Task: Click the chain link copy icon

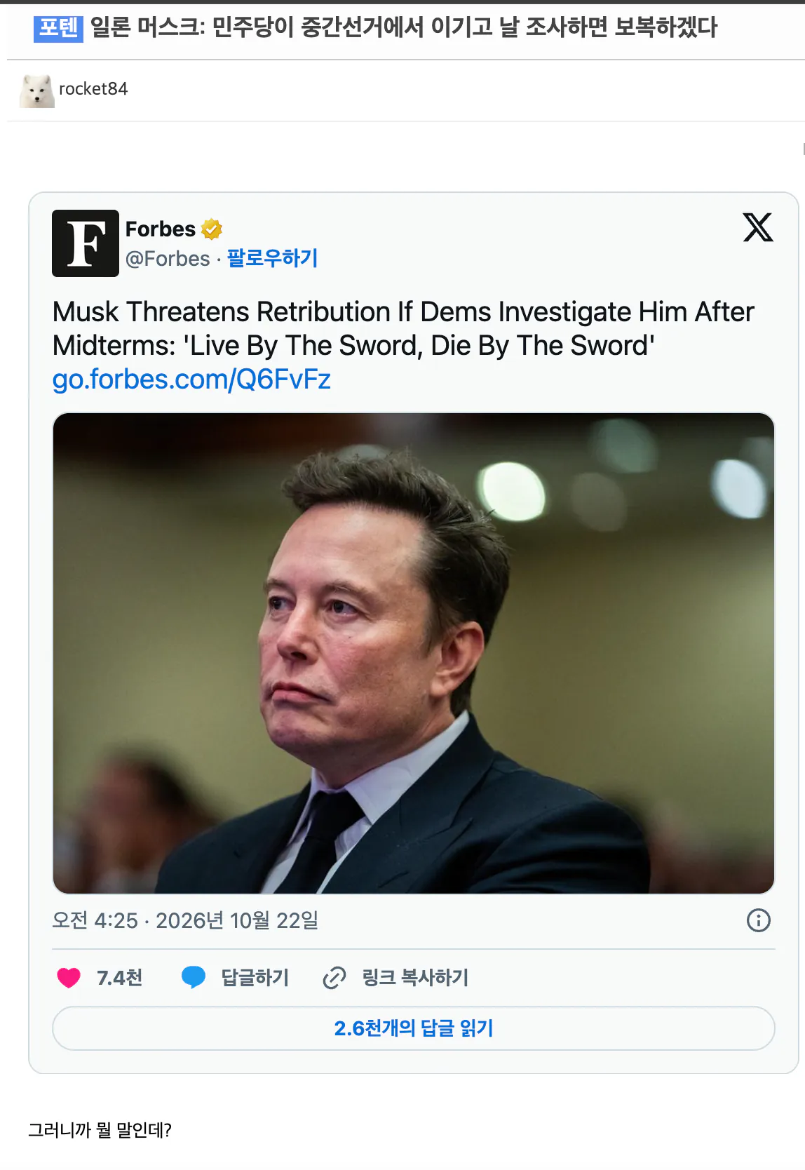Action: click(334, 977)
